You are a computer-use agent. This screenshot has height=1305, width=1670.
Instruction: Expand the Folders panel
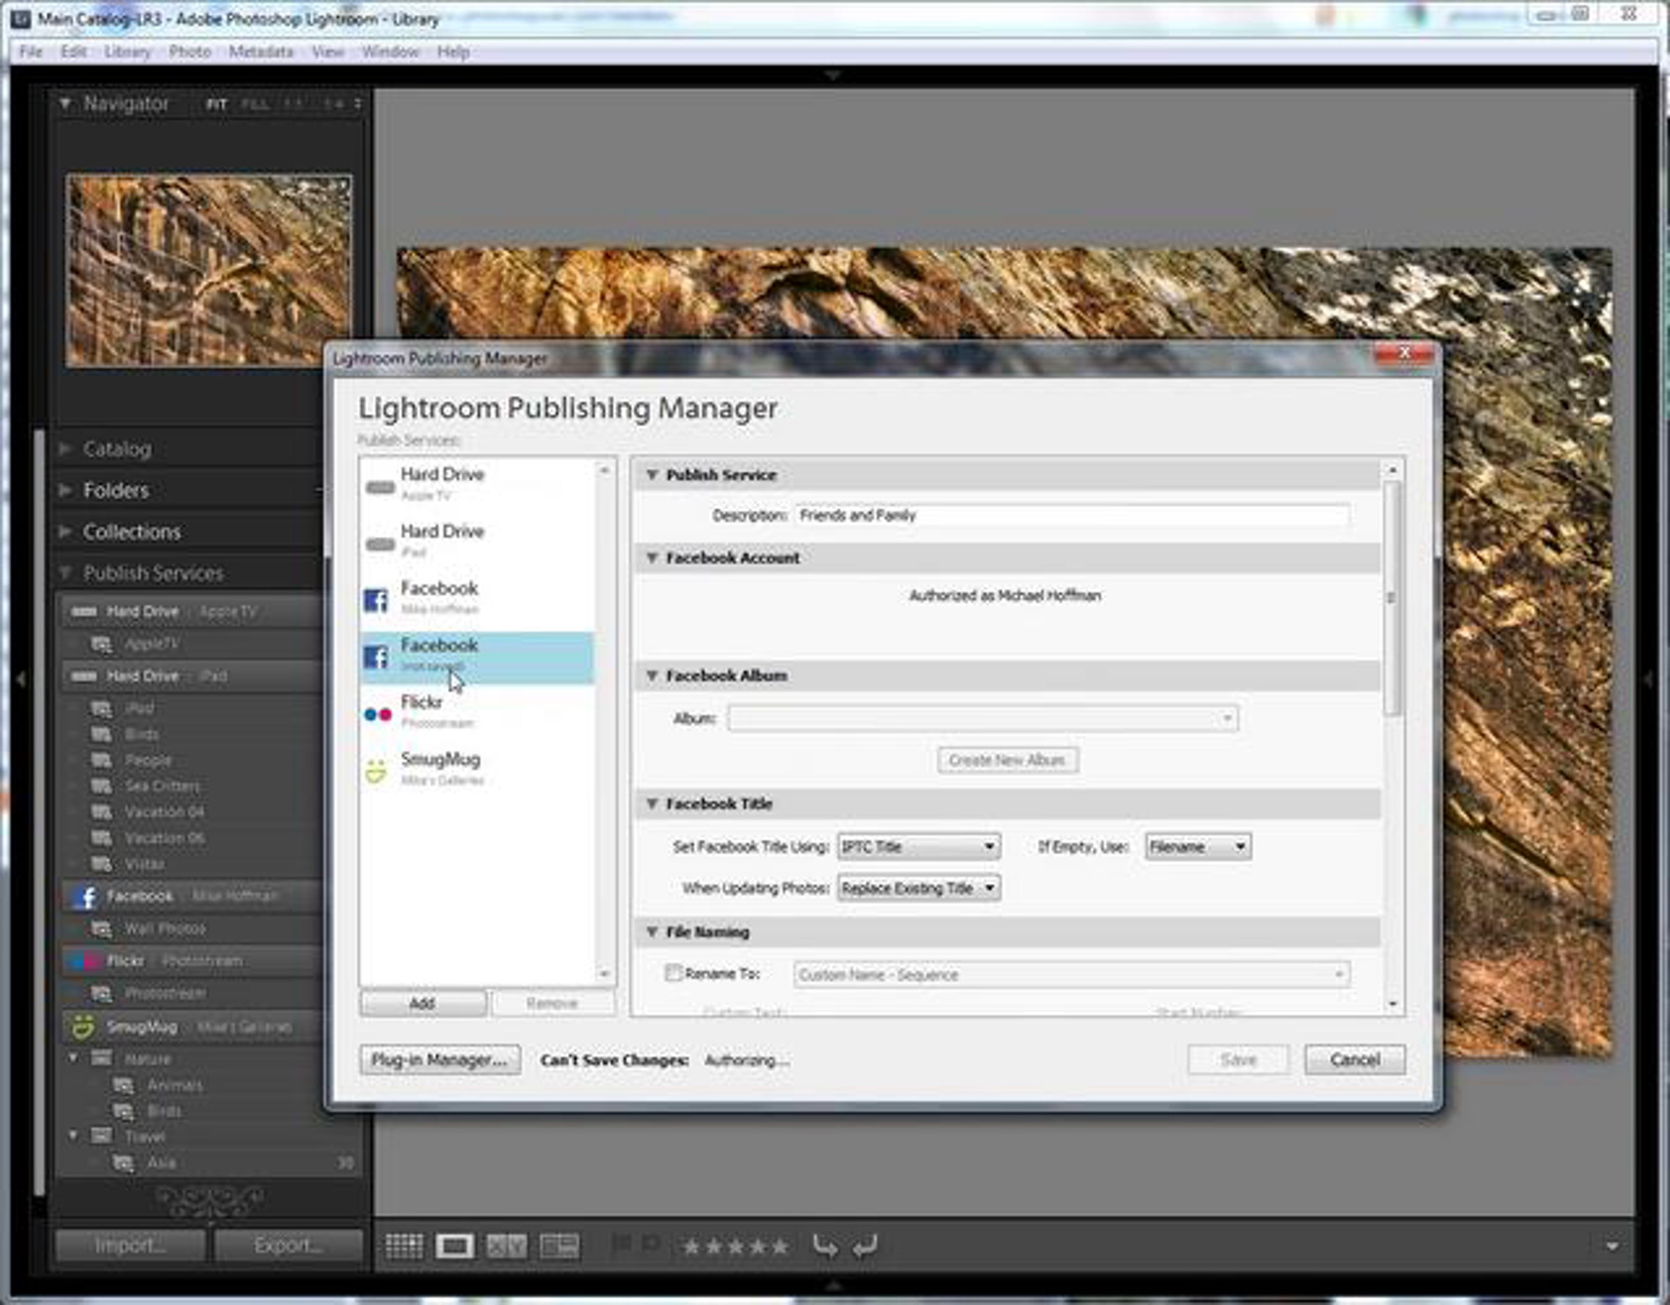coord(65,489)
